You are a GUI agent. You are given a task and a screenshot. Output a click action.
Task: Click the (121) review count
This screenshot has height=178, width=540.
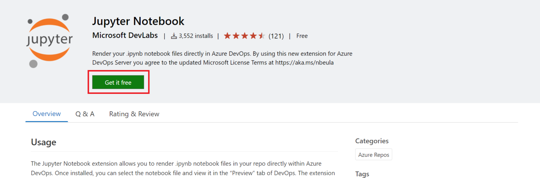tap(276, 36)
